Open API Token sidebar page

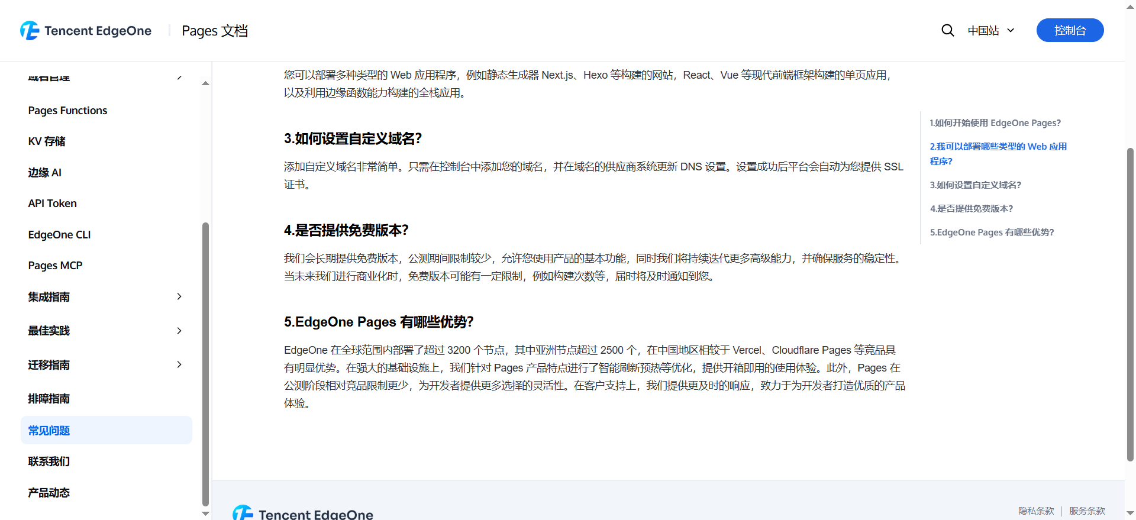[x=52, y=204]
